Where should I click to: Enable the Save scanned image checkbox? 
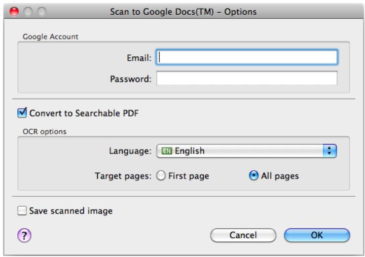click(22, 211)
